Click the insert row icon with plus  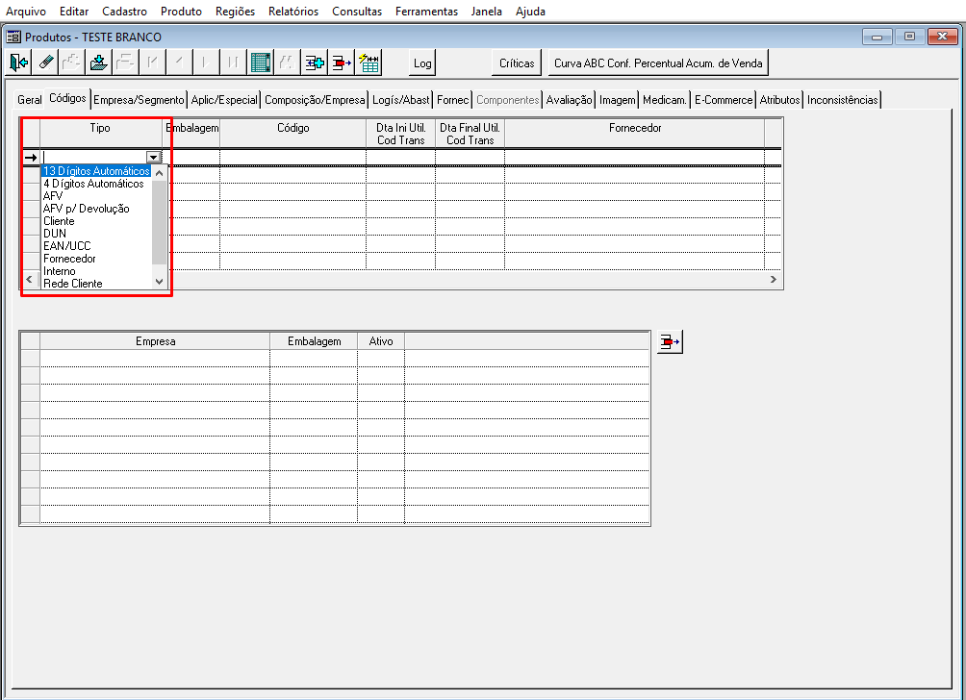315,62
